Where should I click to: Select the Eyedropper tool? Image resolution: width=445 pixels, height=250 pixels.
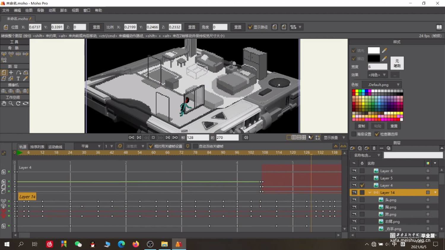[26, 79]
